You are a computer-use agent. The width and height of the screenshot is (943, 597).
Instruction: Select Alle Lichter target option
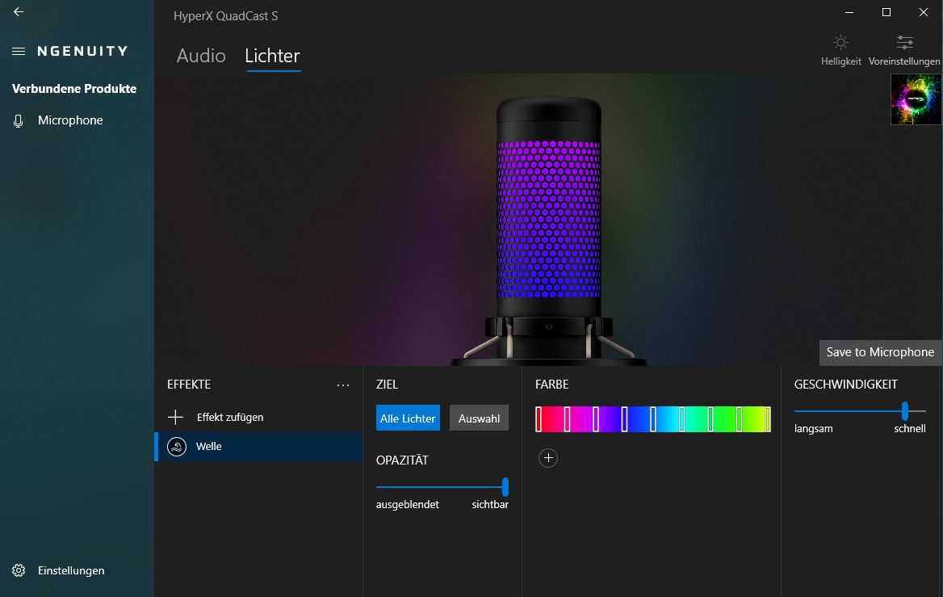click(408, 418)
